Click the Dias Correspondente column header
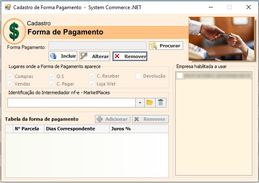The width and height of the screenshot is (259, 183). (x=77, y=129)
